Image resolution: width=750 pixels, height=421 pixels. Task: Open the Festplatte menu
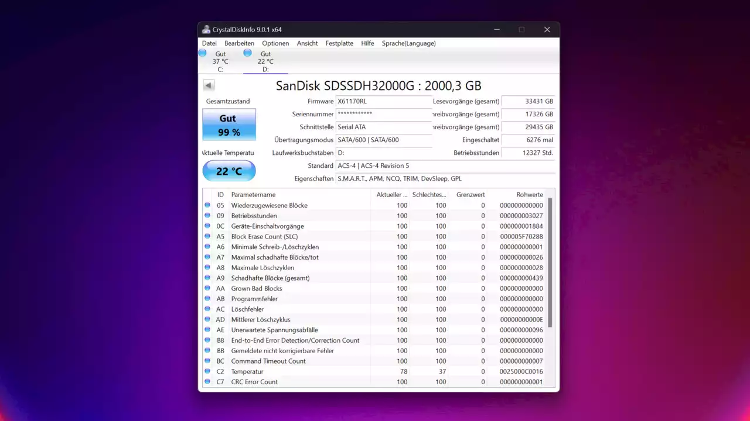(339, 43)
